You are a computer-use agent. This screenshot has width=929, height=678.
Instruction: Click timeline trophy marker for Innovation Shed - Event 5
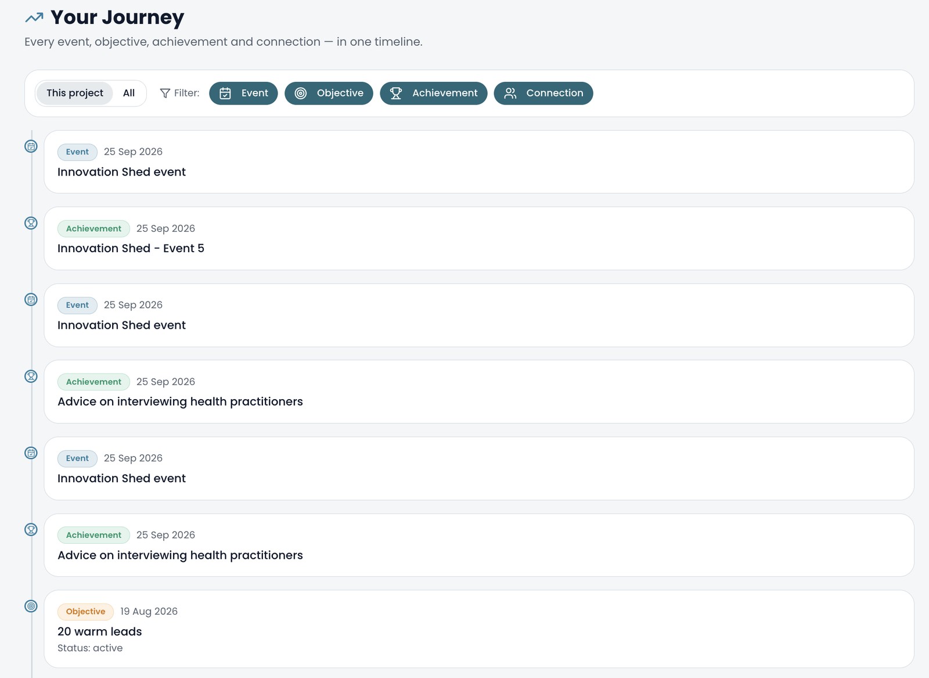pos(31,223)
